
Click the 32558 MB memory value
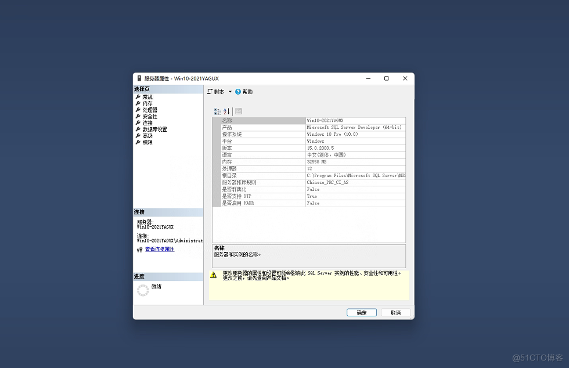[x=317, y=162]
